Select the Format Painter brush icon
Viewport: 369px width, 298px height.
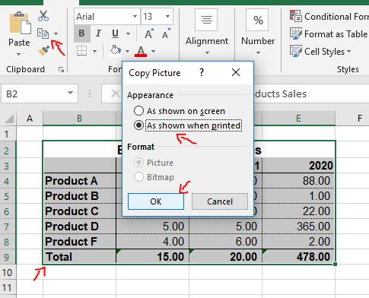[43, 50]
